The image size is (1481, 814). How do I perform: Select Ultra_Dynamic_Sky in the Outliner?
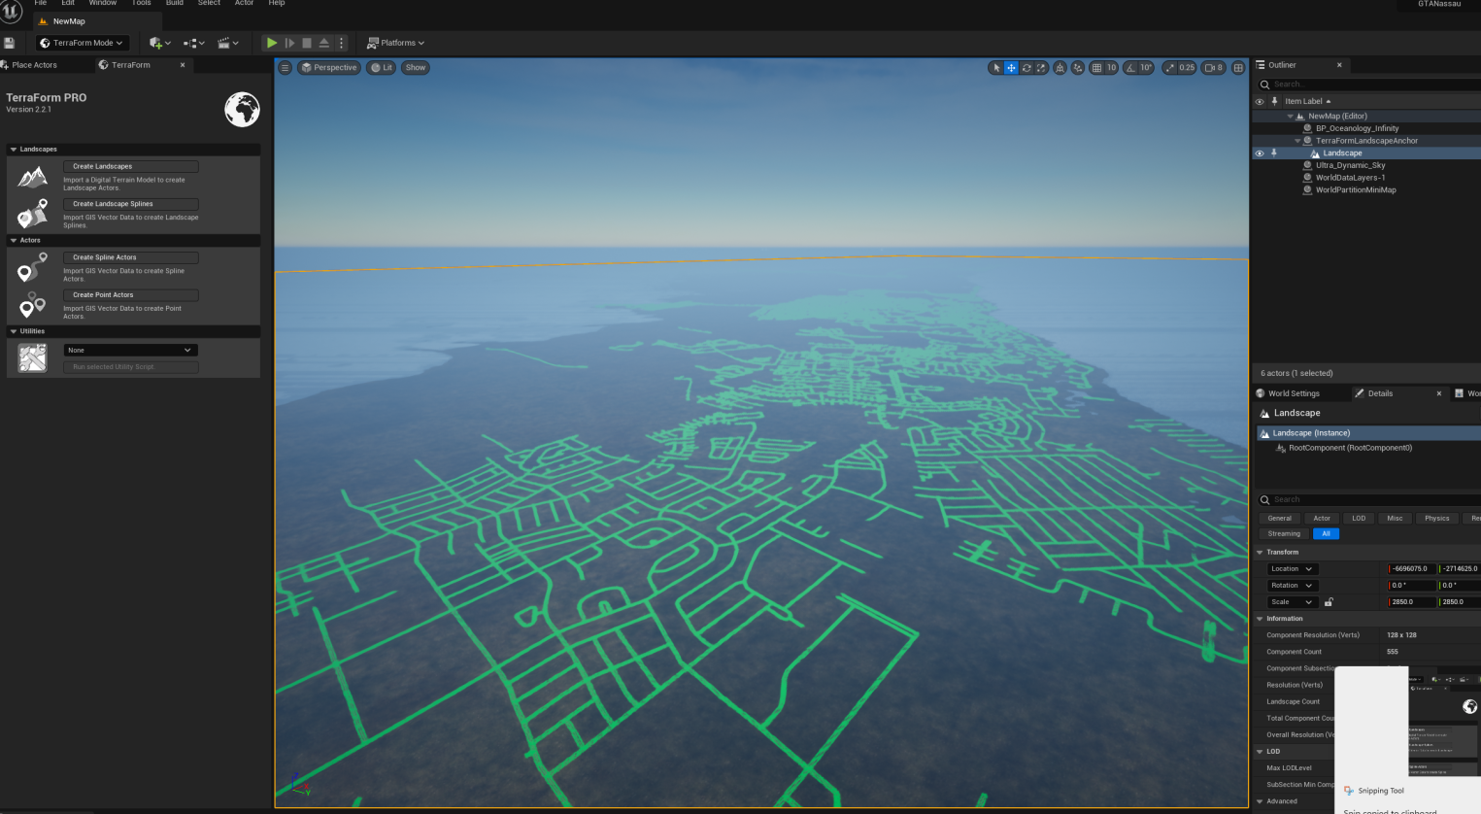click(1350, 165)
